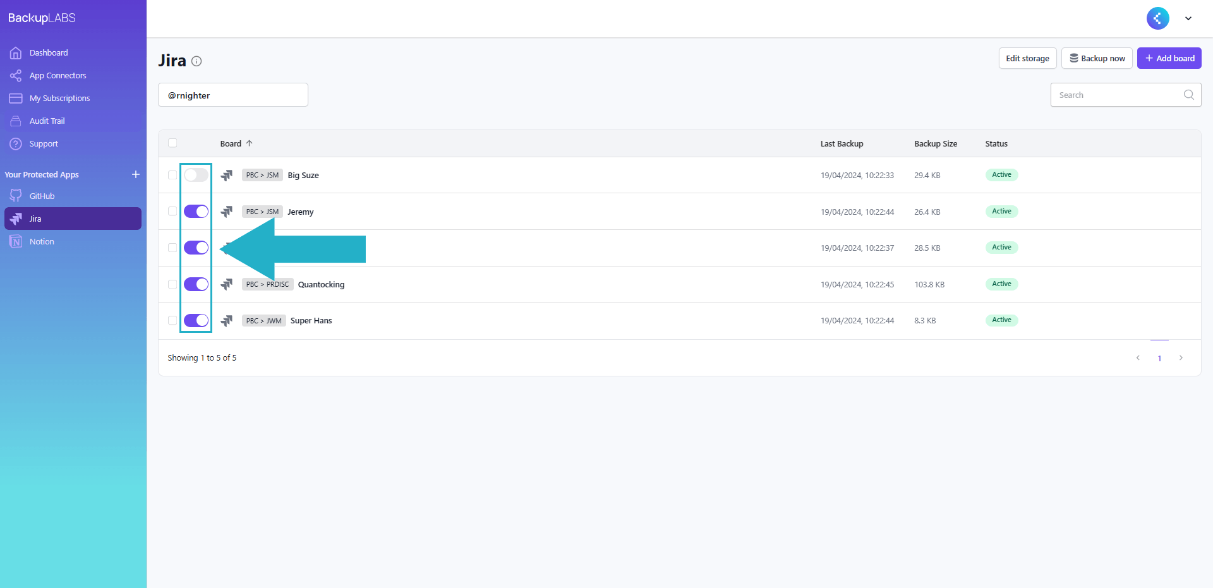Click the Super Hans board name
Screen dimensions: 1213x588
(x=311, y=321)
